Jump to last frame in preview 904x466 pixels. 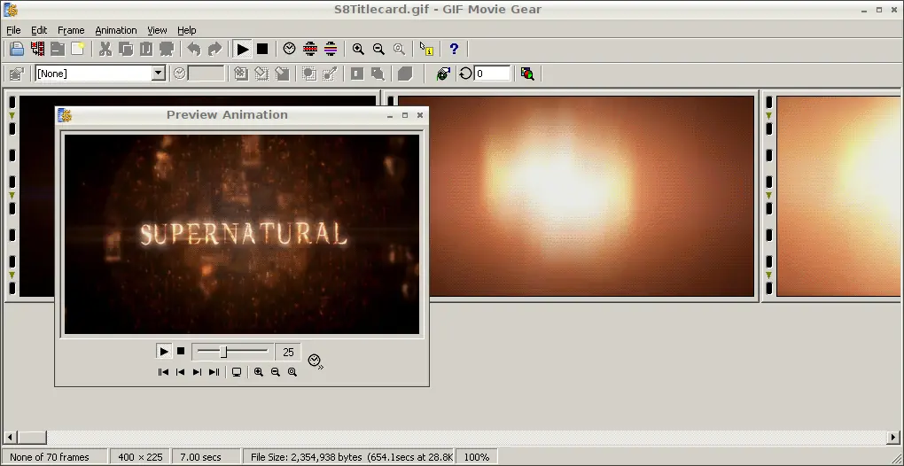[214, 372]
